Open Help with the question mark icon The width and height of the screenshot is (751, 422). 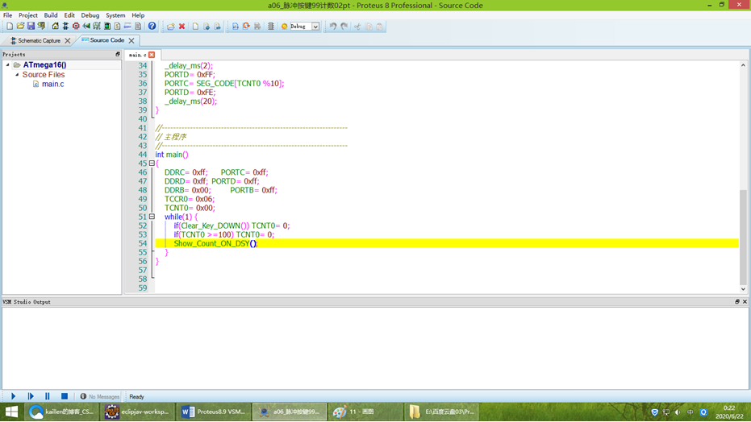(x=152, y=27)
